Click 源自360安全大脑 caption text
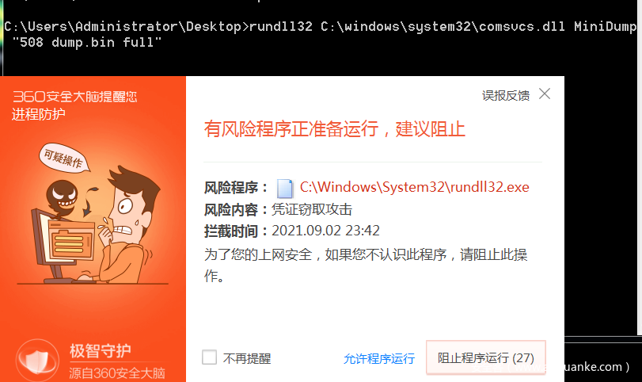The width and height of the screenshot is (642, 382). click(x=117, y=373)
